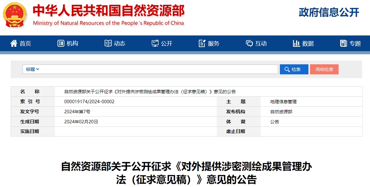Image resolution: width=370 pixels, height=187 pixels.
Task: Click the document number 2024年第7号
Action: pos(77,111)
